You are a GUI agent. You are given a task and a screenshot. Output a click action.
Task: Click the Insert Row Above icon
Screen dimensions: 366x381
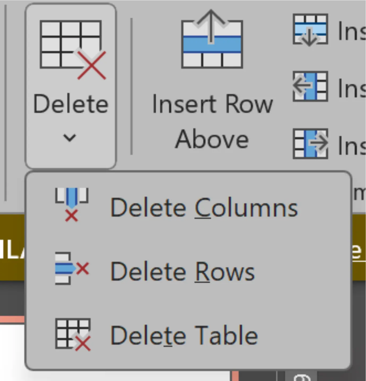coord(212,40)
